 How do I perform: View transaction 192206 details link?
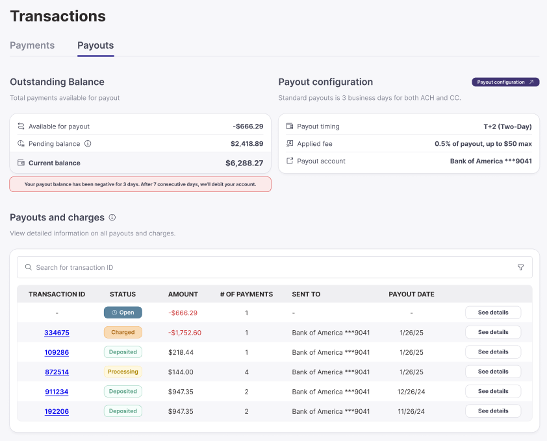(x=57, y=412)
